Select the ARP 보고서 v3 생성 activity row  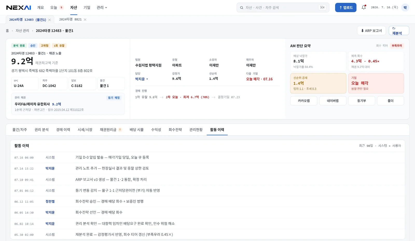208,180
